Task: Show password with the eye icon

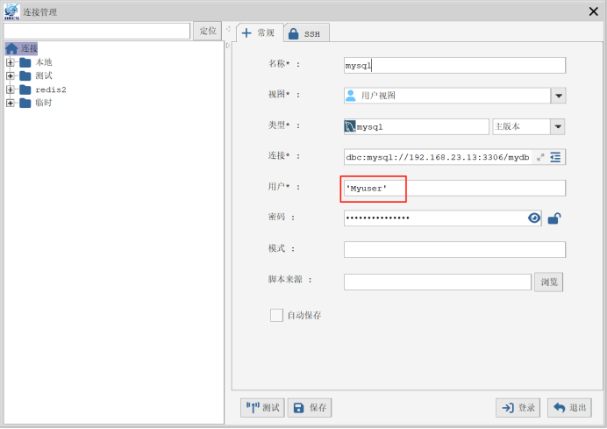Action: coord(534,218)
